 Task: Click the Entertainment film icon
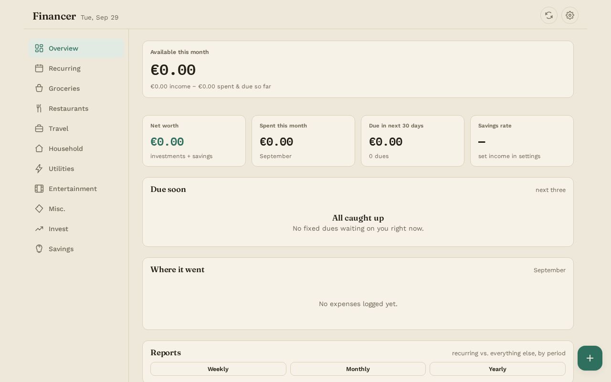(x=39, y=189)
